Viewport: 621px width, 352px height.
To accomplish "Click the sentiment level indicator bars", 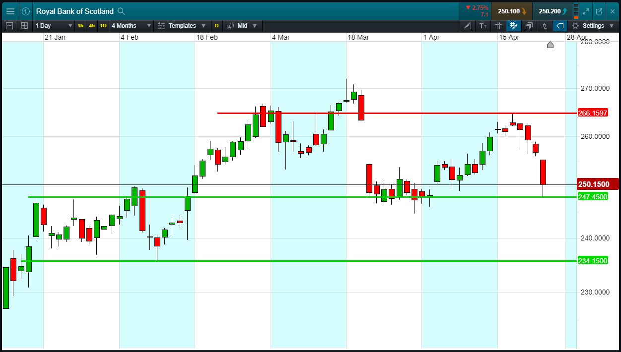I will pos(575,11).
